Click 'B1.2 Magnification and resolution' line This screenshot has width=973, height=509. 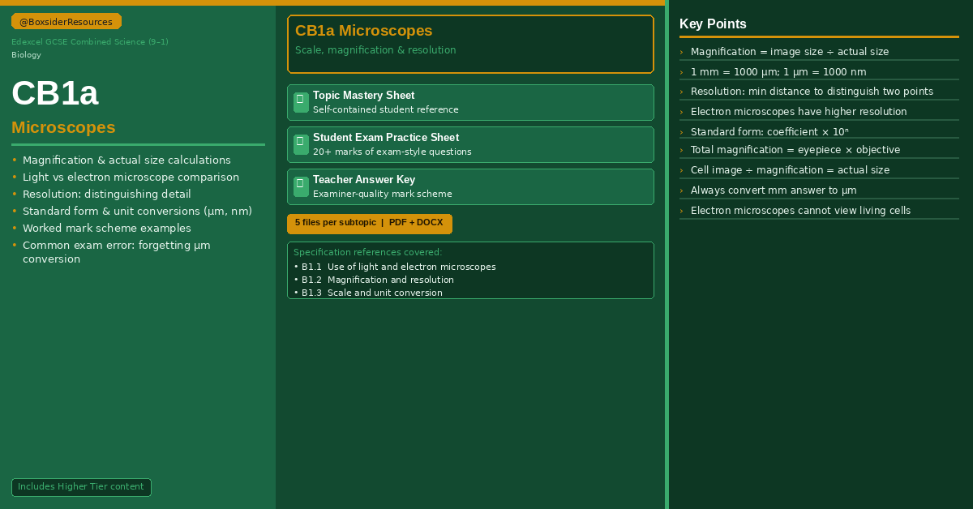pyautogui.click(x=378, y=280)
